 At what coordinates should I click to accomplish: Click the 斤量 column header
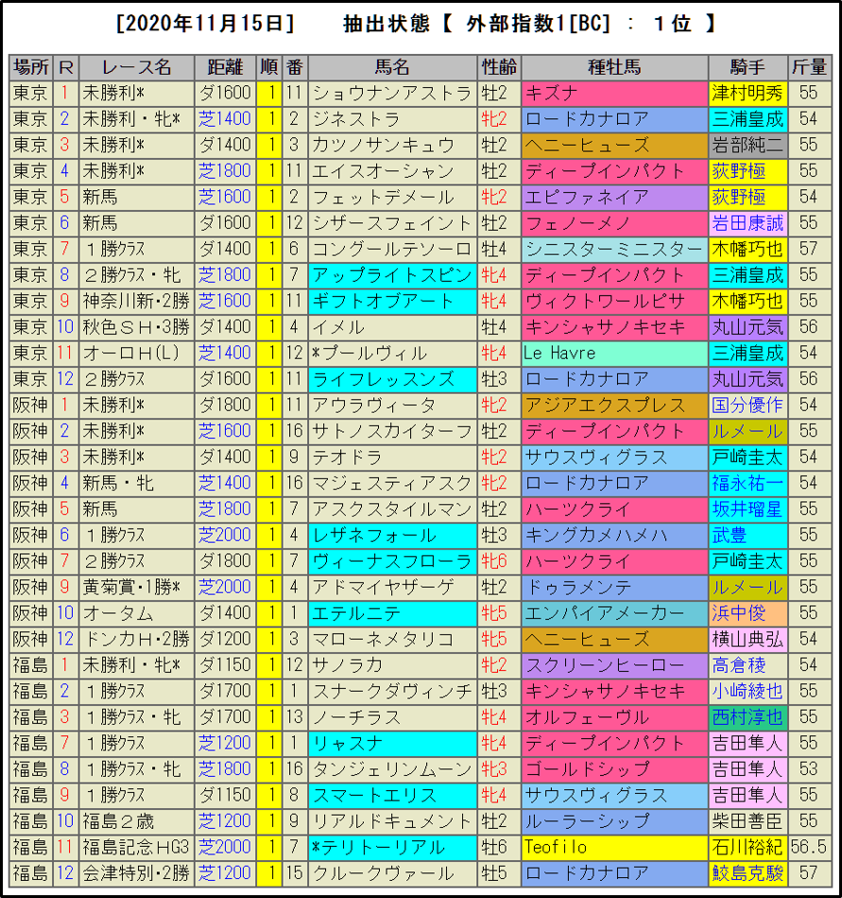click(x=808, y=67)
